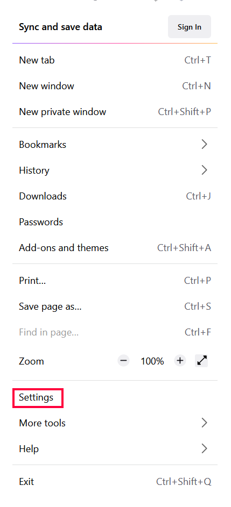Expand the Bookmarks submenu chevron

pyautogui.click(x=204, y=144)
